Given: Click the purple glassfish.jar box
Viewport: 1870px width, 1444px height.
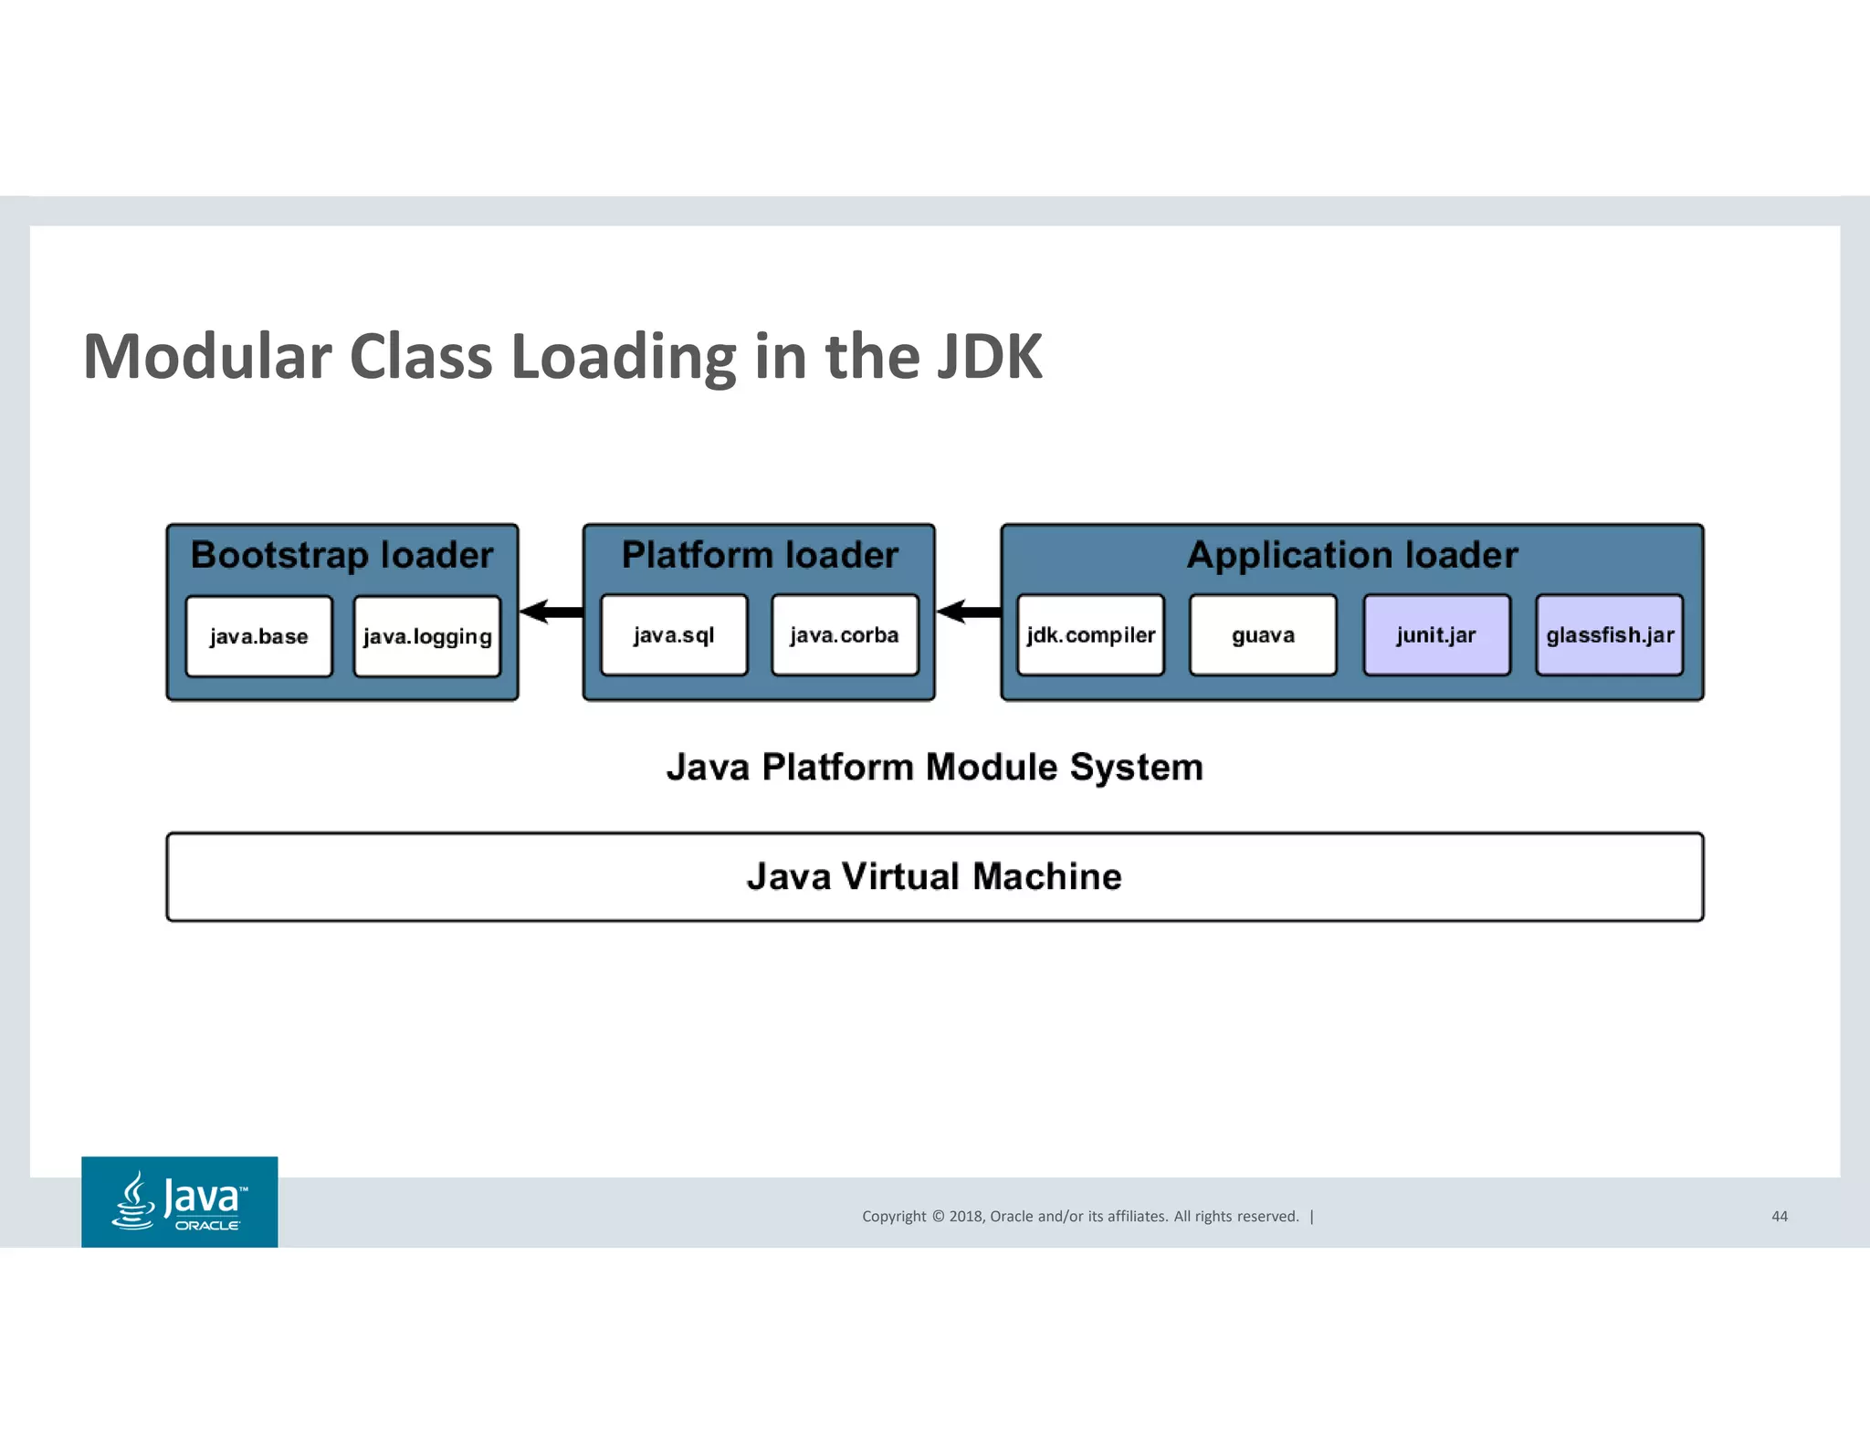Looking at the screenshot, I should (x=1609, y=635).
